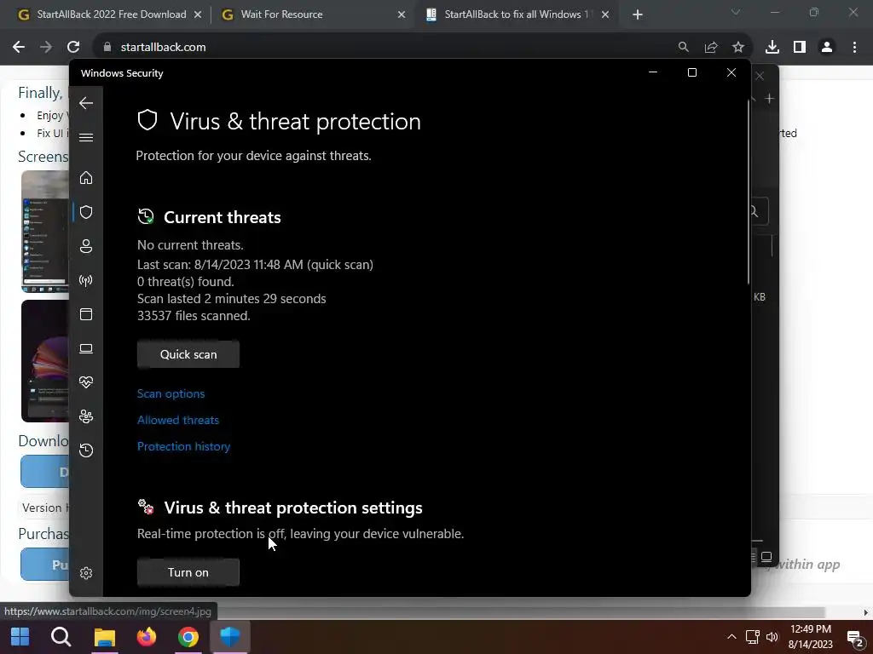
Task: Open a new Chrome tab
Action: click(x=638, y=15)
